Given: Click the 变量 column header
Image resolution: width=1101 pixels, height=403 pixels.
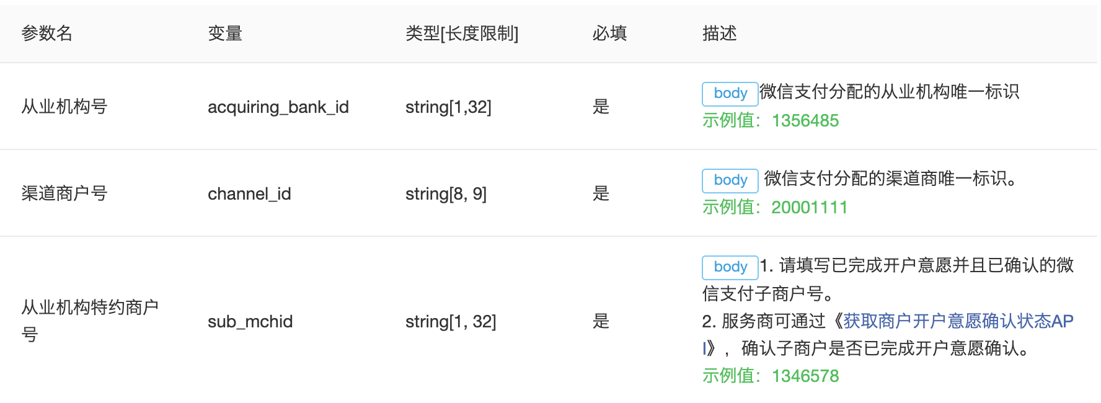Looking at the screenshot, I should pyautogui.click(x=225, y=33).
